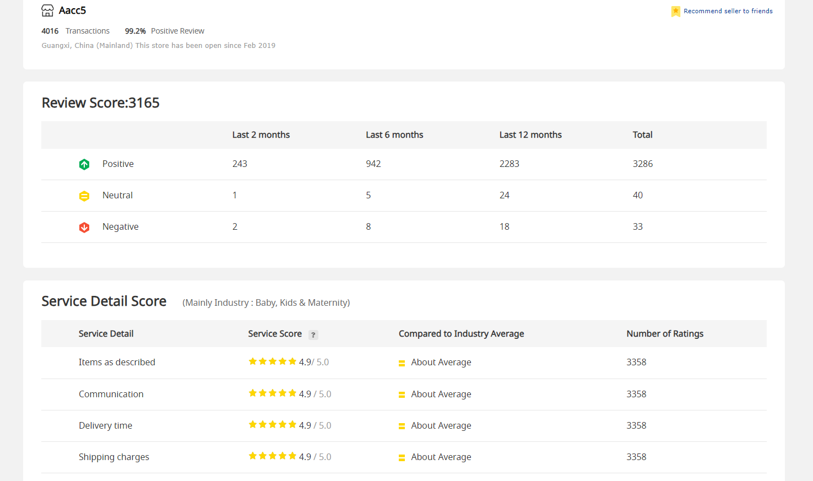Click the Positive row label
This screenshot has height=481, width=813.
[x=118, y=164]
